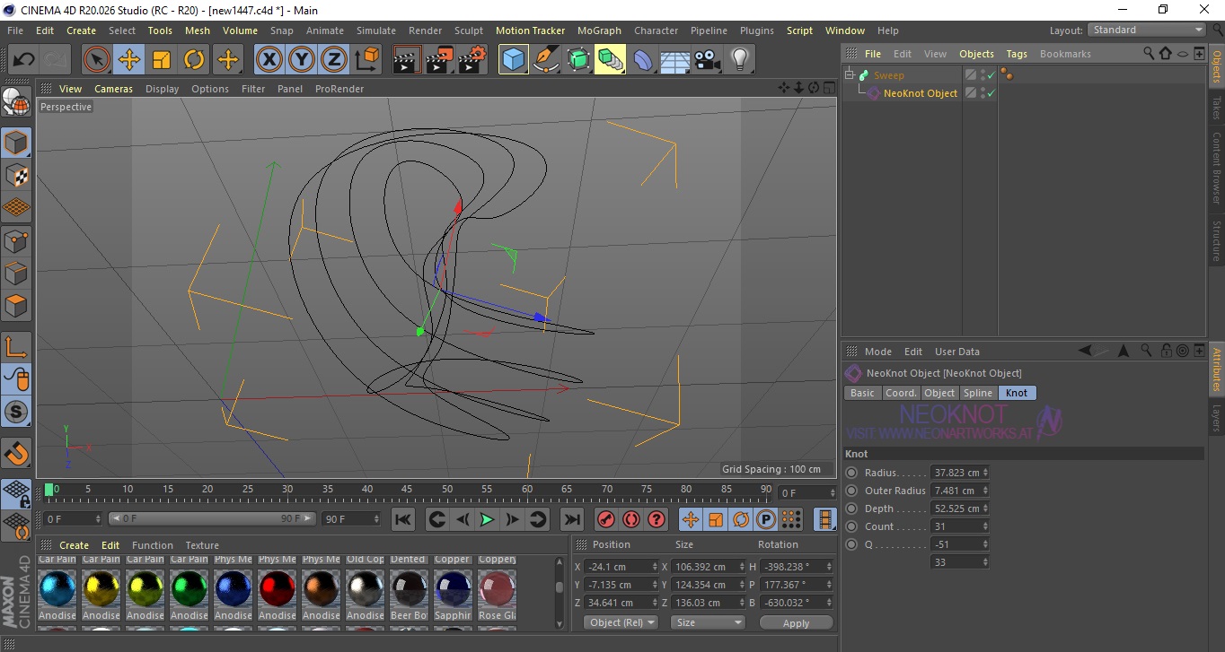This screenshot has height=652, width=1225.
Task: Open Render to Picture Viewer icon
Action: click(x=439, y=60)
